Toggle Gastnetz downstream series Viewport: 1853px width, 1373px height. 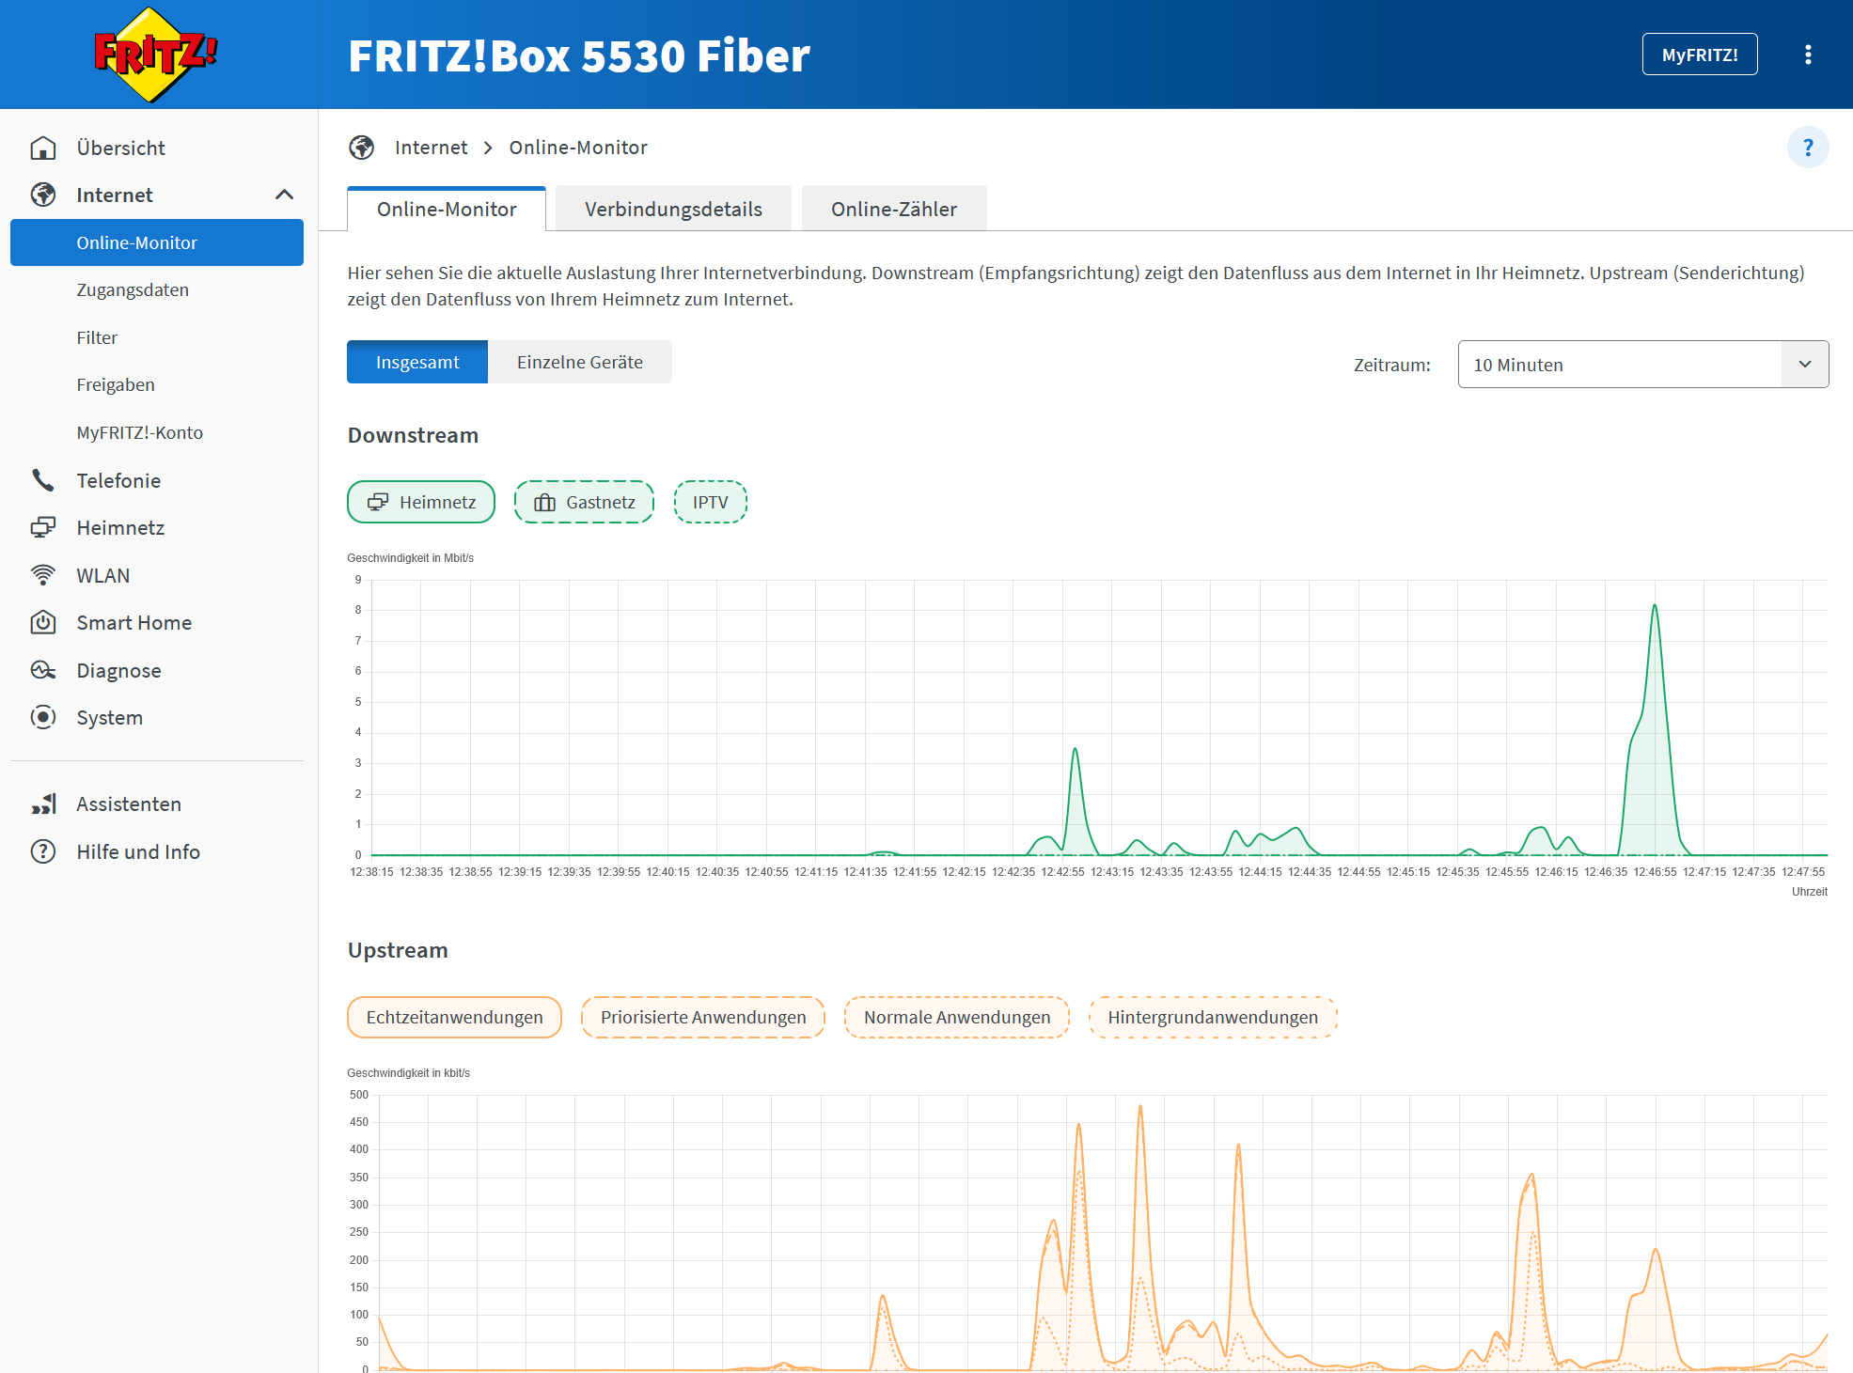coord(584,502)
